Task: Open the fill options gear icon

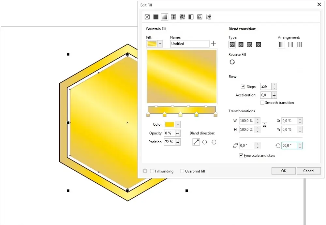Action: pyautogui.click(x=145, y=171)
